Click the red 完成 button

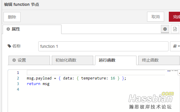tap(174, 17)
